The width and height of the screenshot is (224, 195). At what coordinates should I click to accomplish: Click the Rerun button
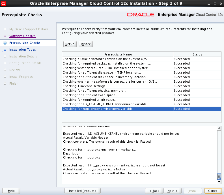pyautogui.click(x=70, y=44)
